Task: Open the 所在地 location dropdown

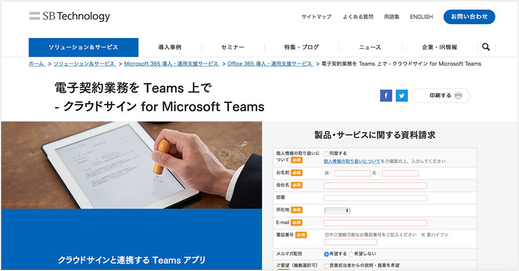Action: click(x=337, y=210)
